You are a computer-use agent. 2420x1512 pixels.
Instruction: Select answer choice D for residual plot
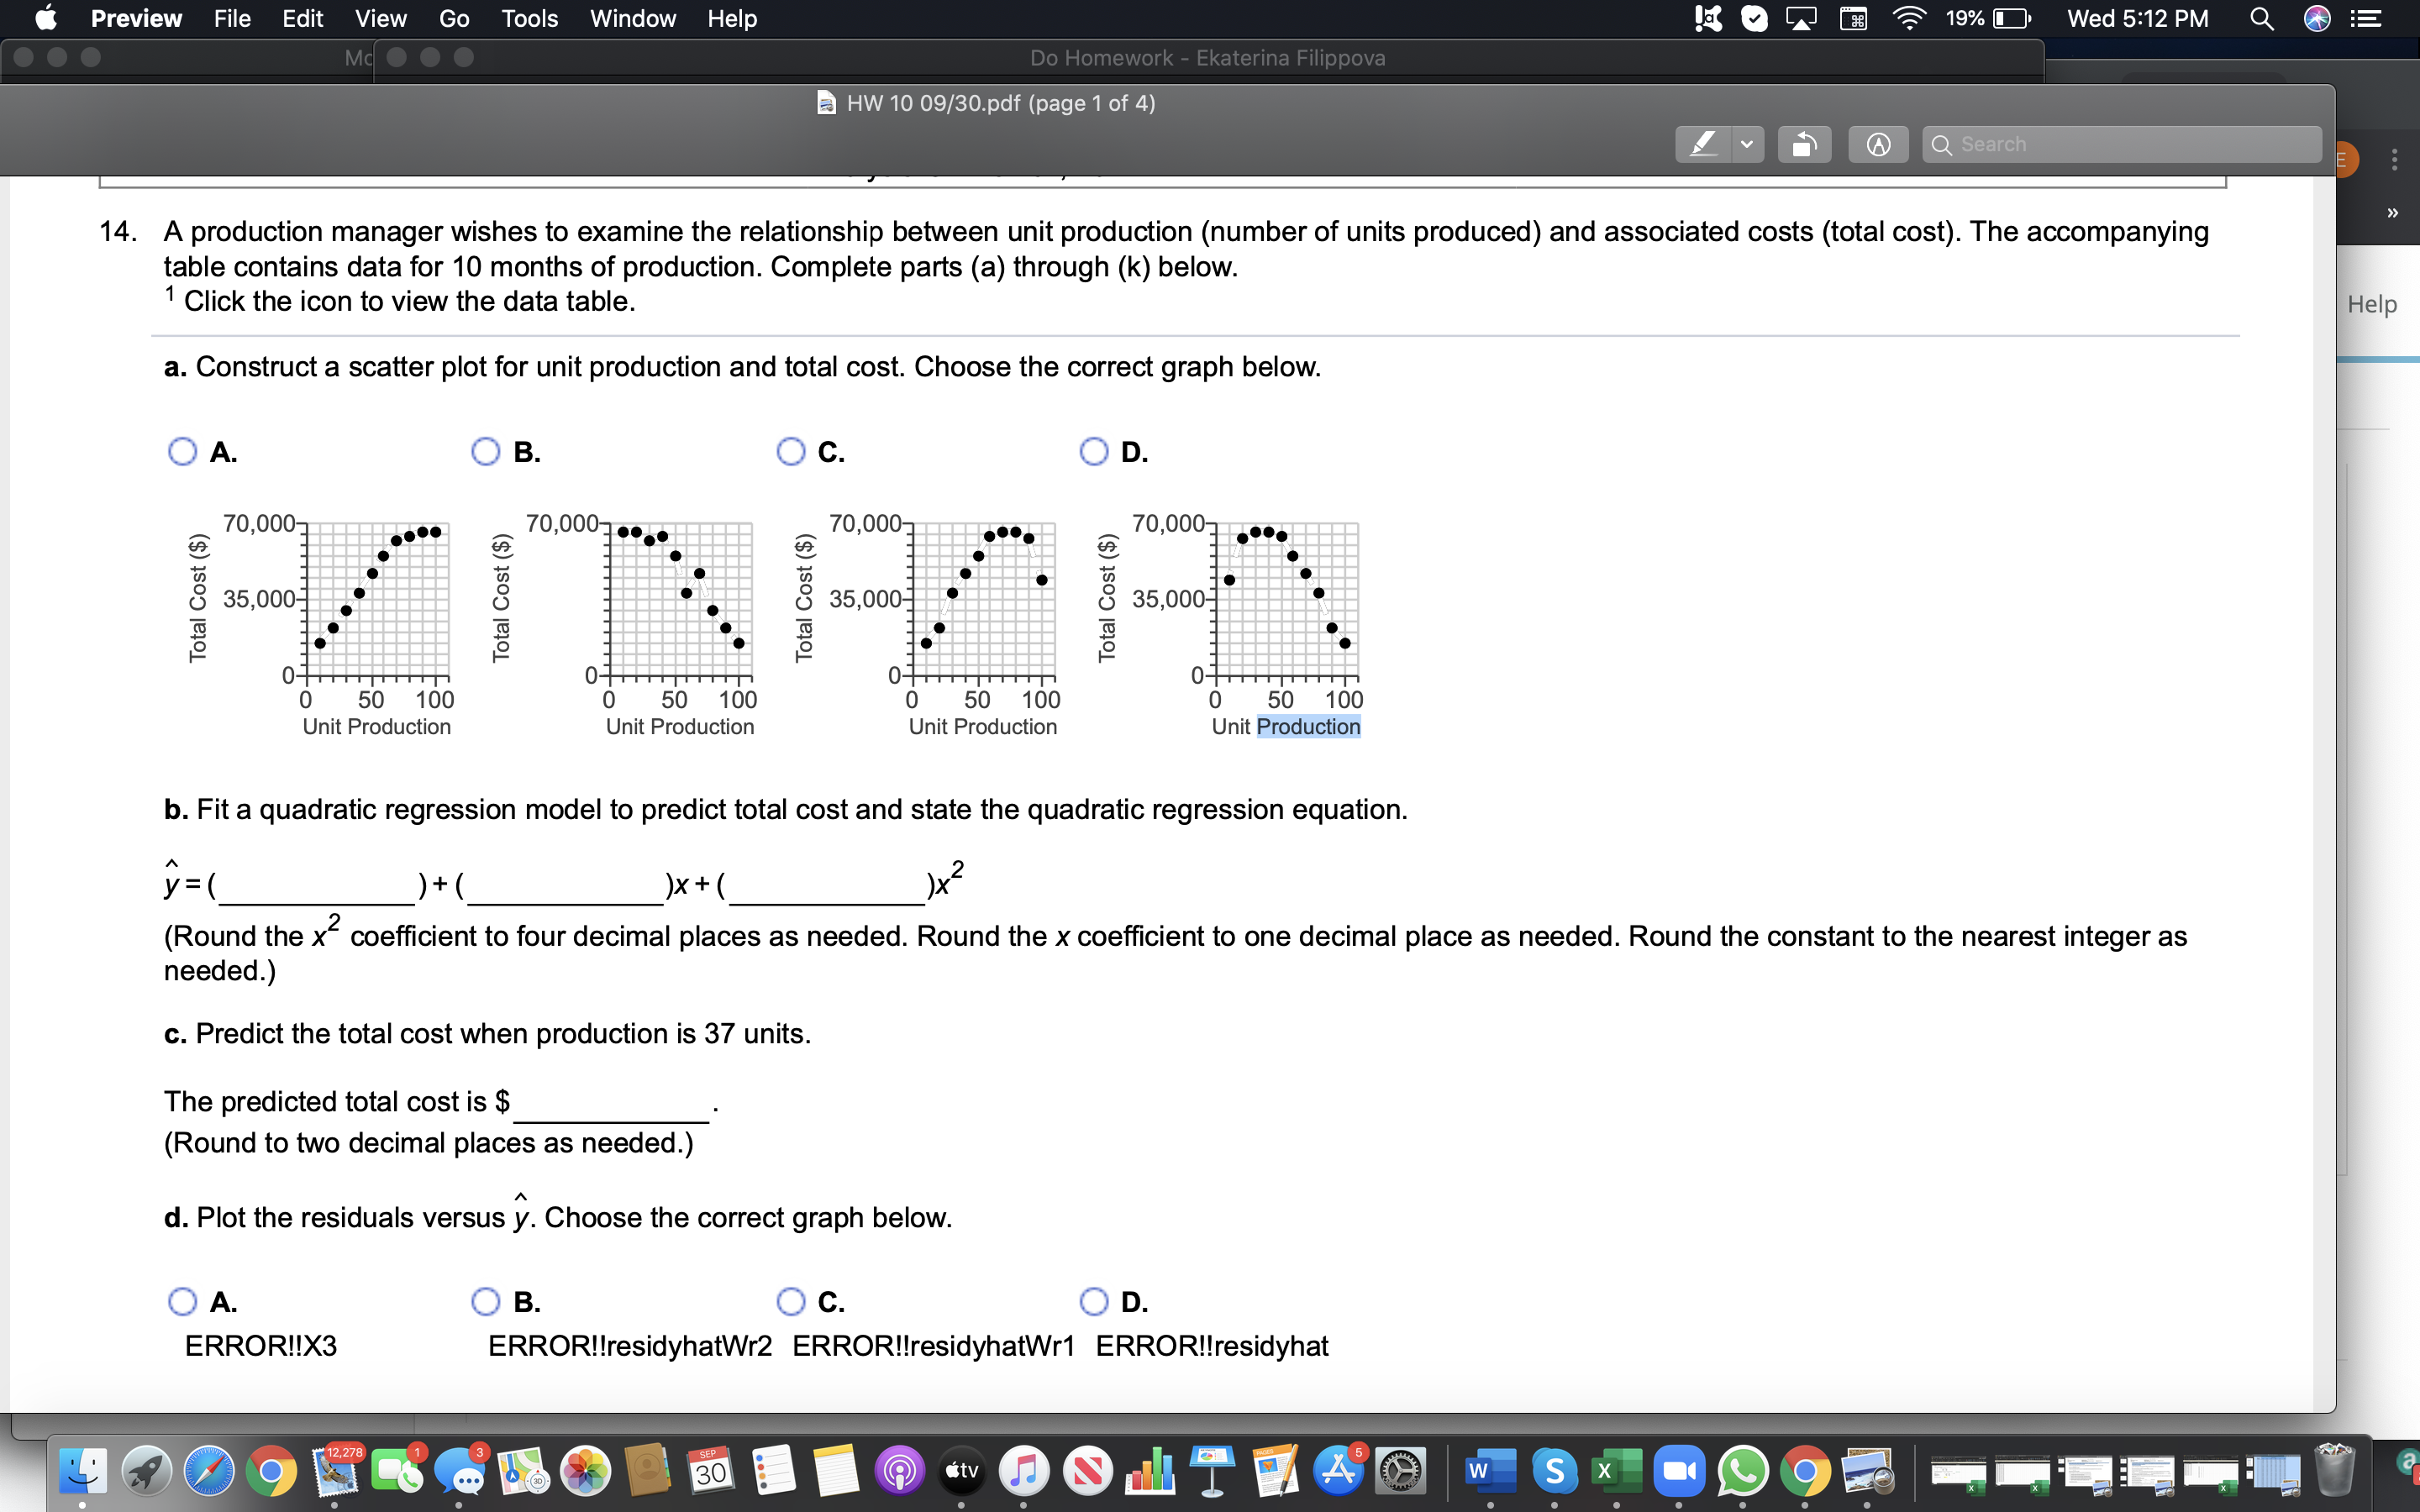click(x=1094, y=1301)
